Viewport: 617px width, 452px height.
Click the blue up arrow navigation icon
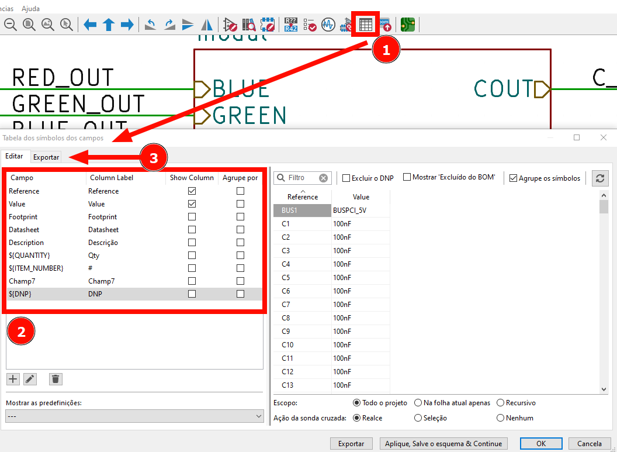pyautogui.click(x=109, y=25)
